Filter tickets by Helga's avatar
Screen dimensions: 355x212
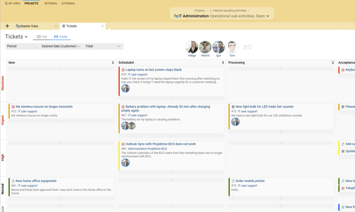click(x=192, y=47)
